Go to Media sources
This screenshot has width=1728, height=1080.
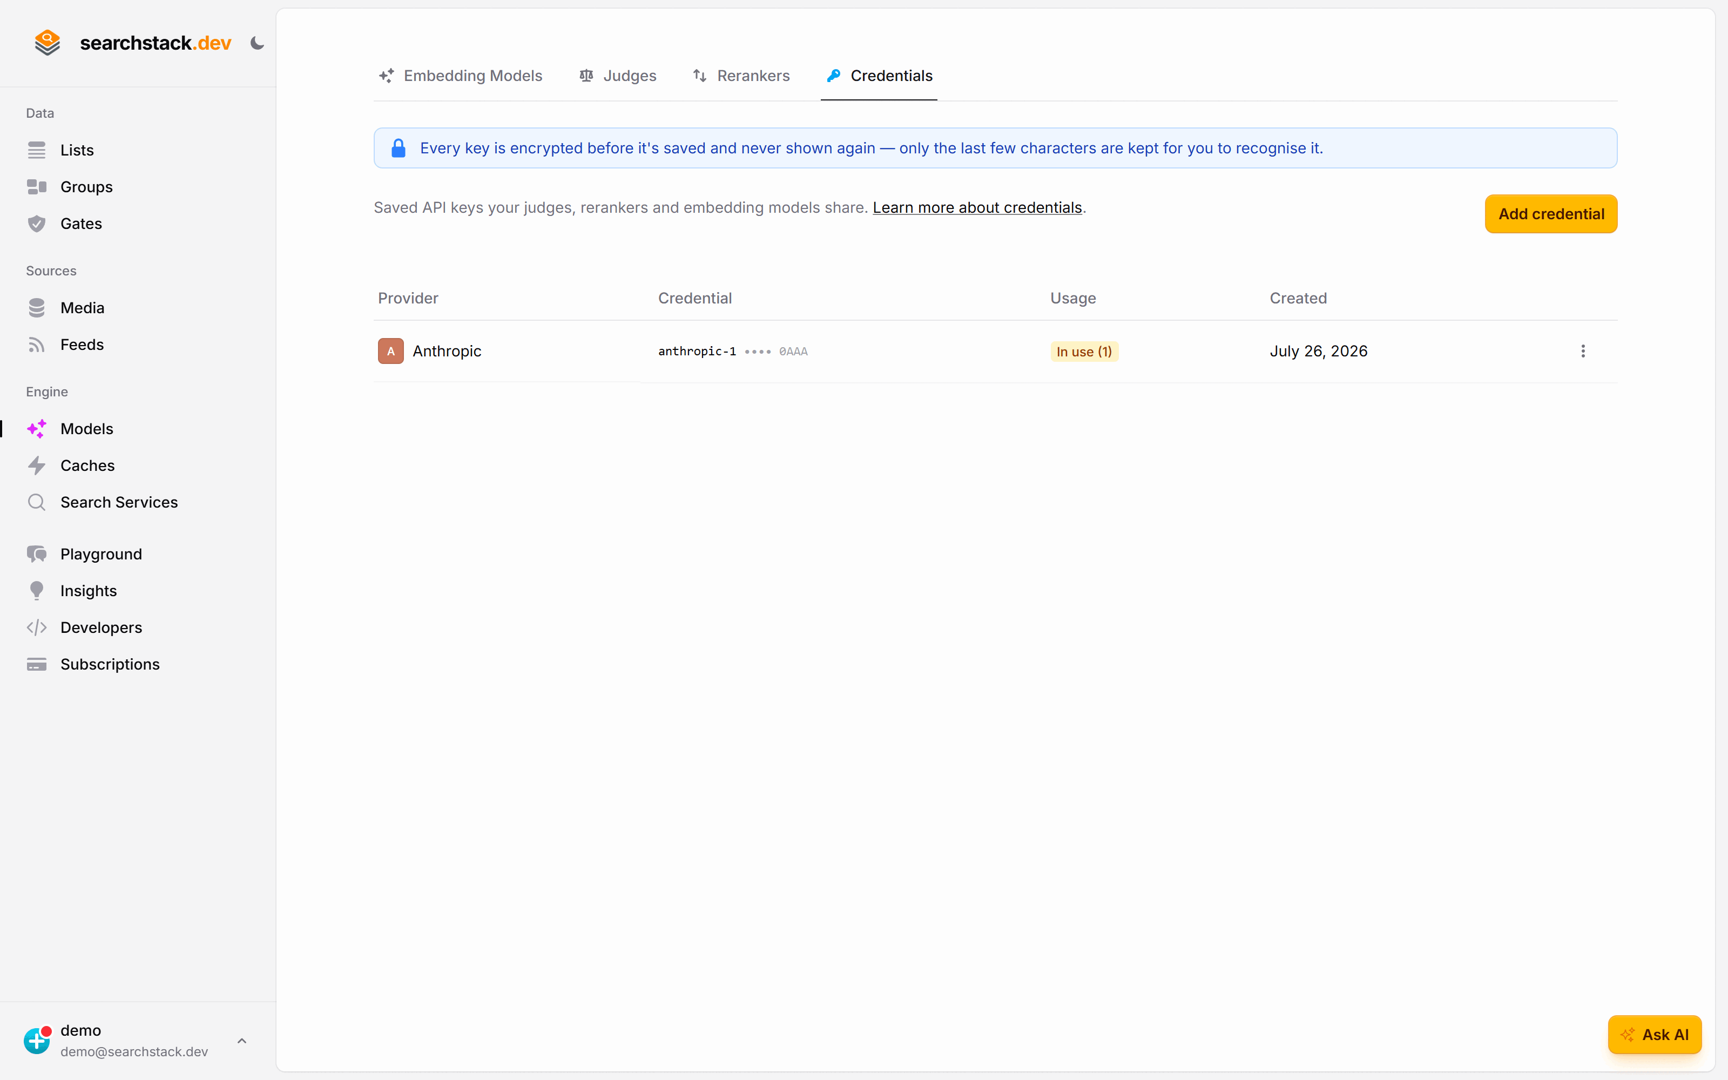[x=82, y=308]
